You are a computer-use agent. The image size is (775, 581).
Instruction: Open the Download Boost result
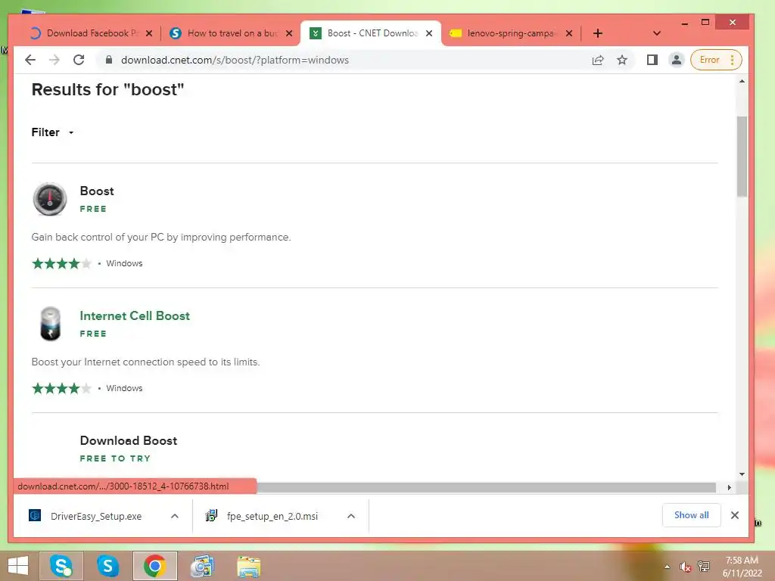coord(129,441)
